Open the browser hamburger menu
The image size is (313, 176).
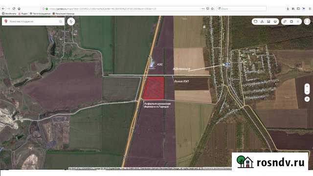(310, 9)
